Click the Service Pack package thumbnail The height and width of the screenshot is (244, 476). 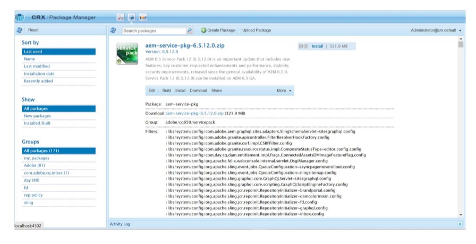[127, 54]
